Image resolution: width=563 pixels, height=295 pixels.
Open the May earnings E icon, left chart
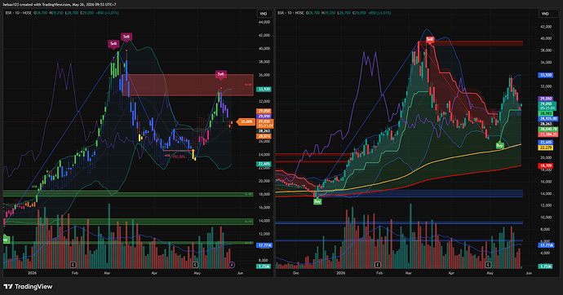point(195,265)
